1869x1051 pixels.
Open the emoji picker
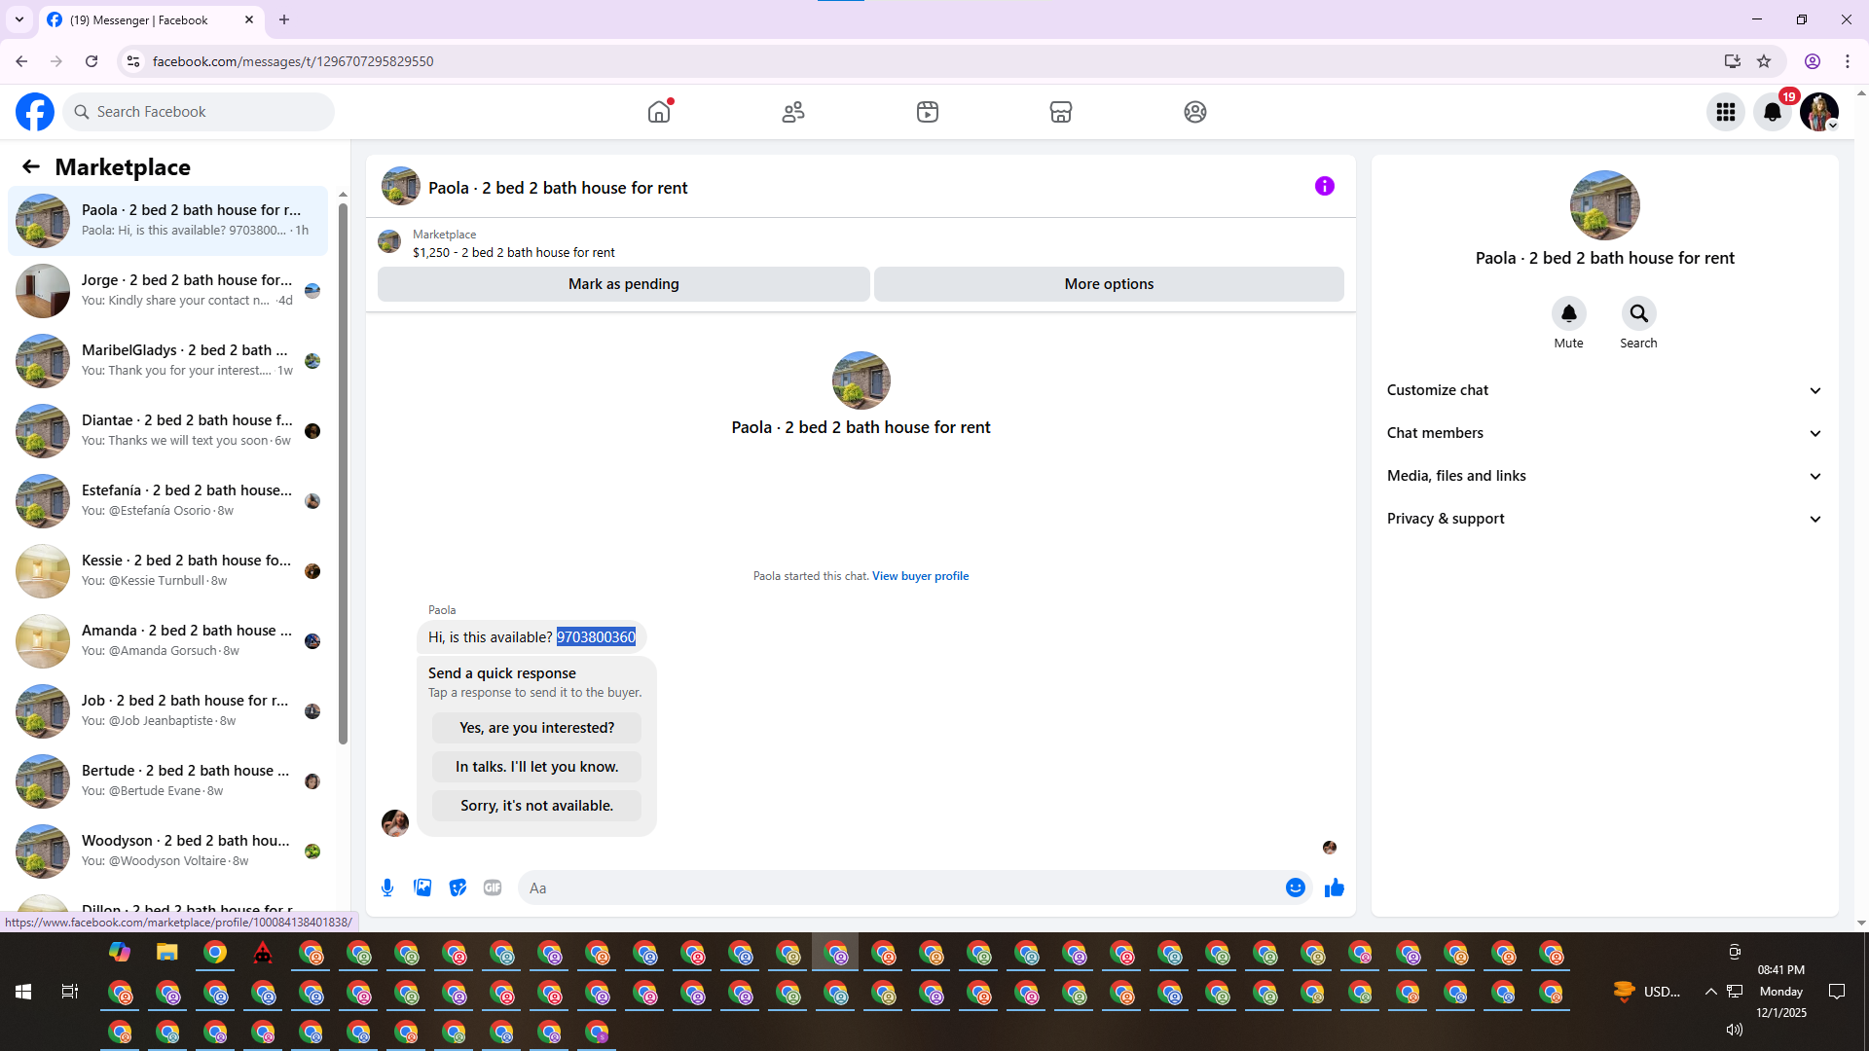pos(1296,888)
